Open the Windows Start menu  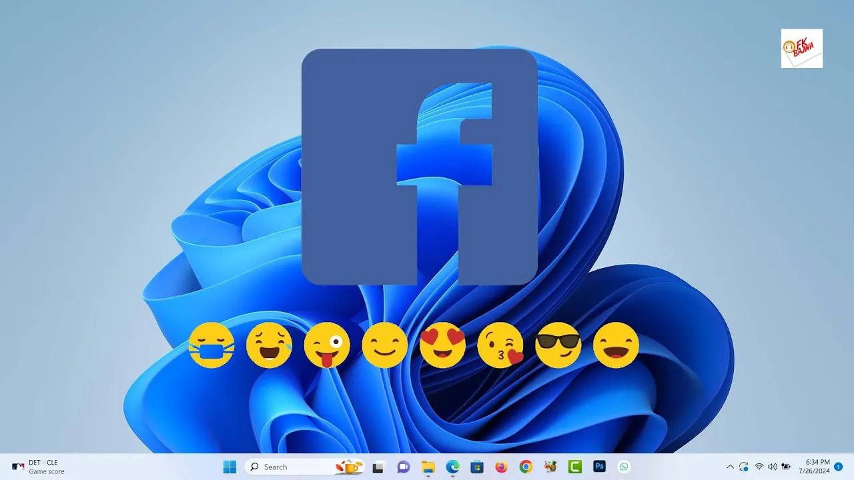pyautogui.click(x=230, y=467)
